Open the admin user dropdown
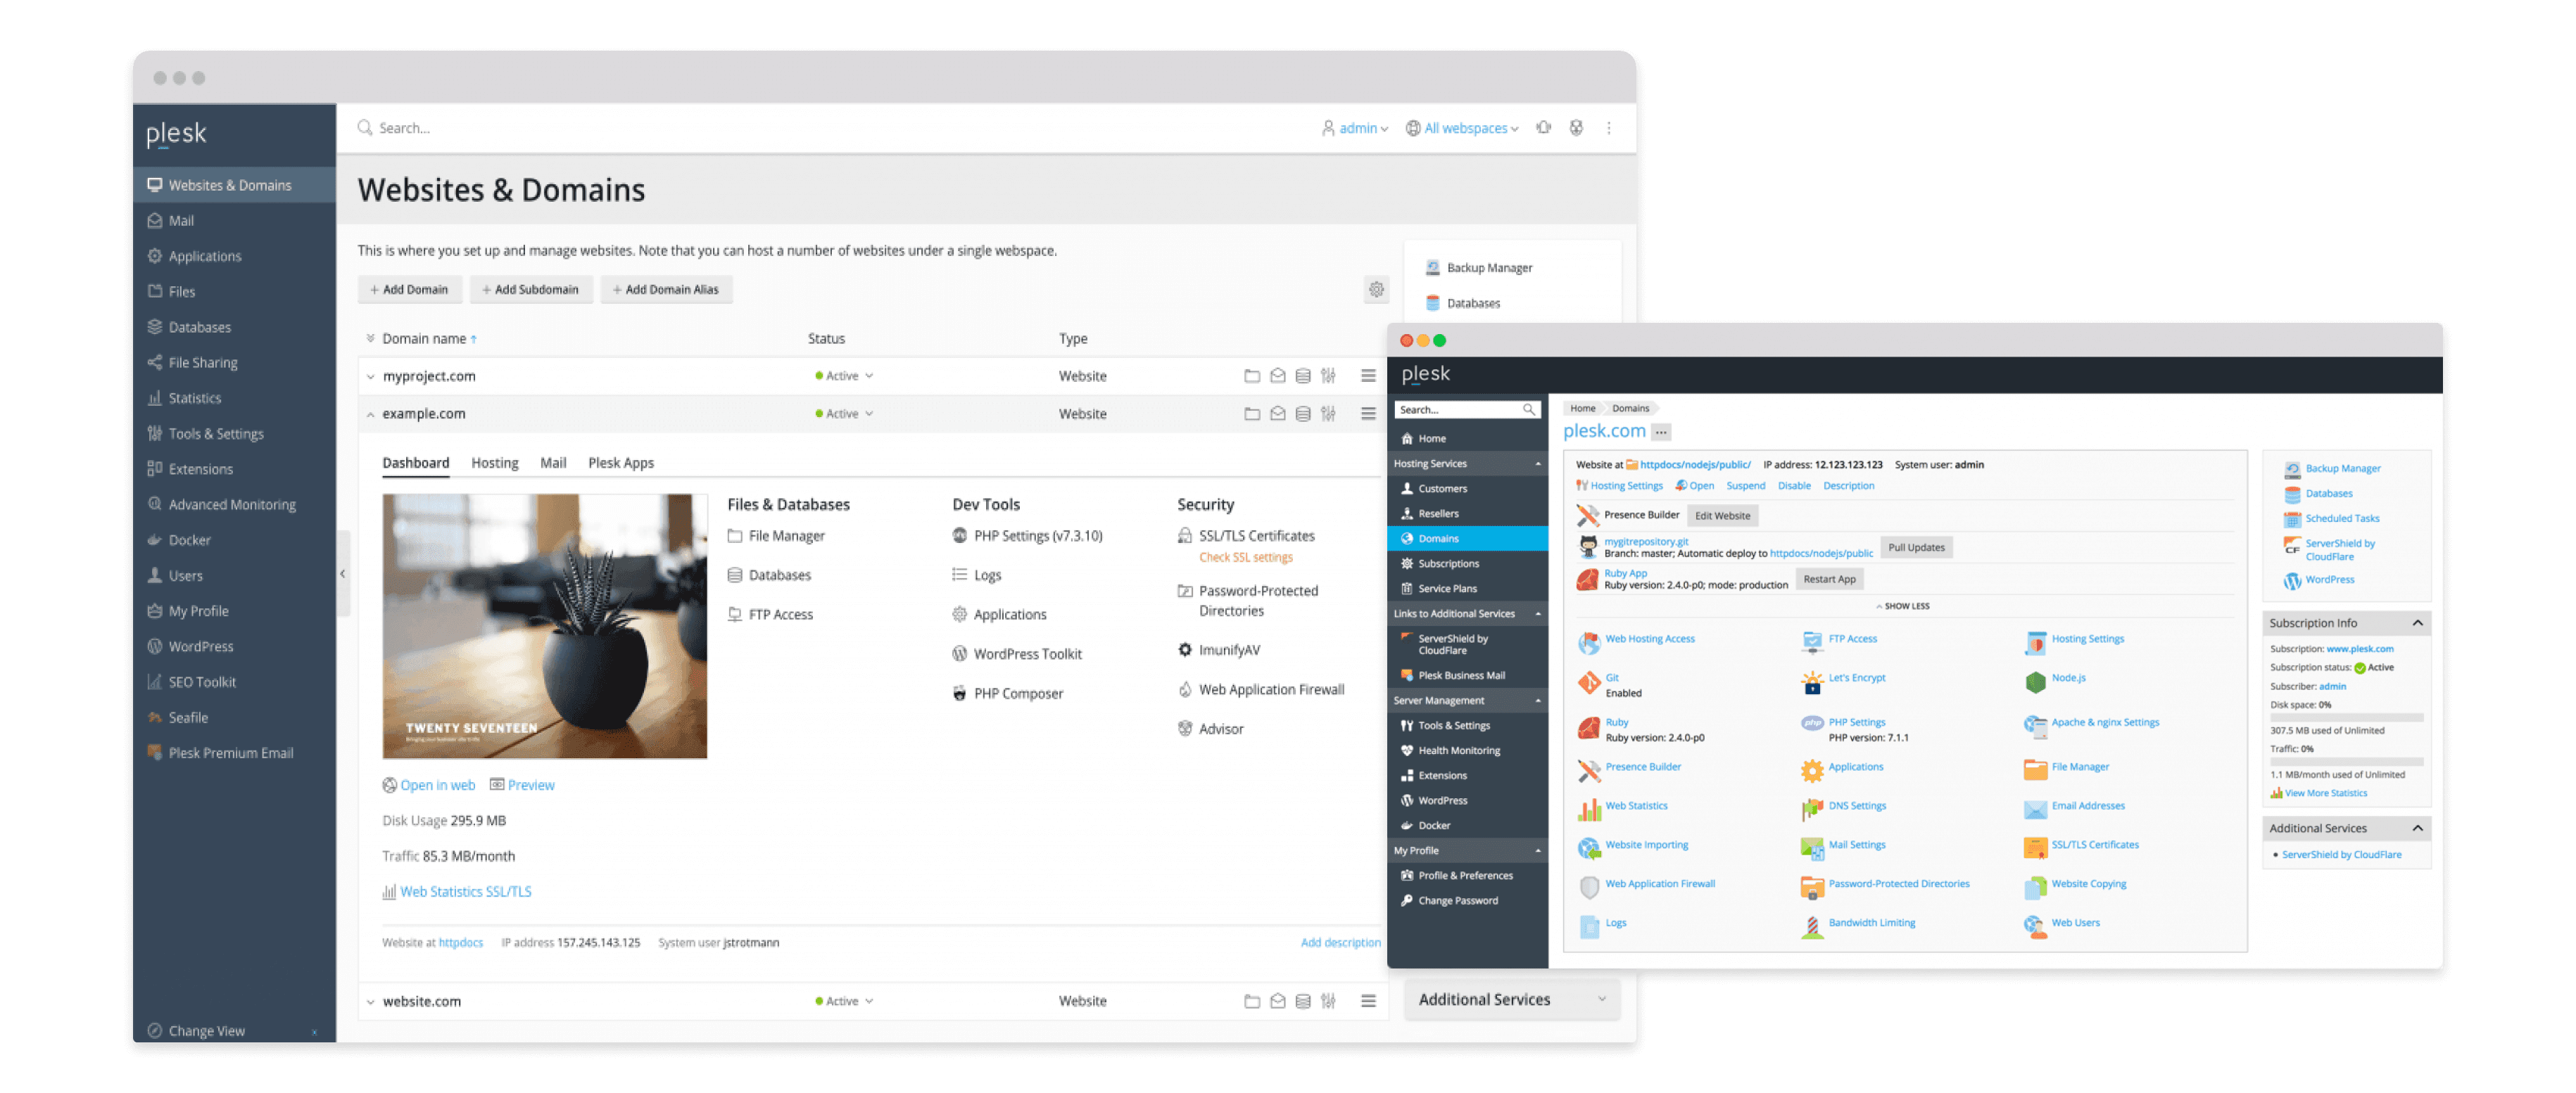This screenshot has height=1093, width=2576. point(1355,128)
